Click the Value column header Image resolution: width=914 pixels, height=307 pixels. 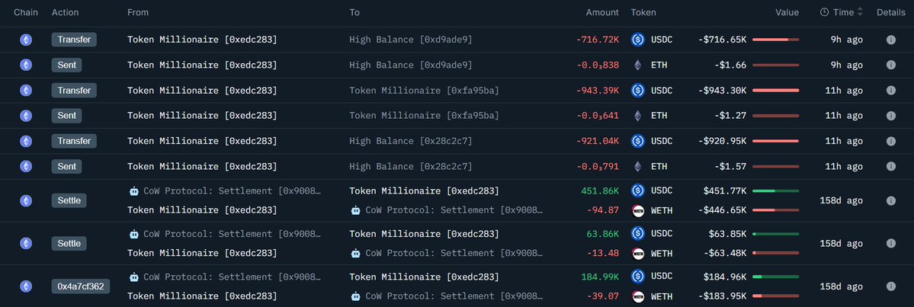coord(787,12)
